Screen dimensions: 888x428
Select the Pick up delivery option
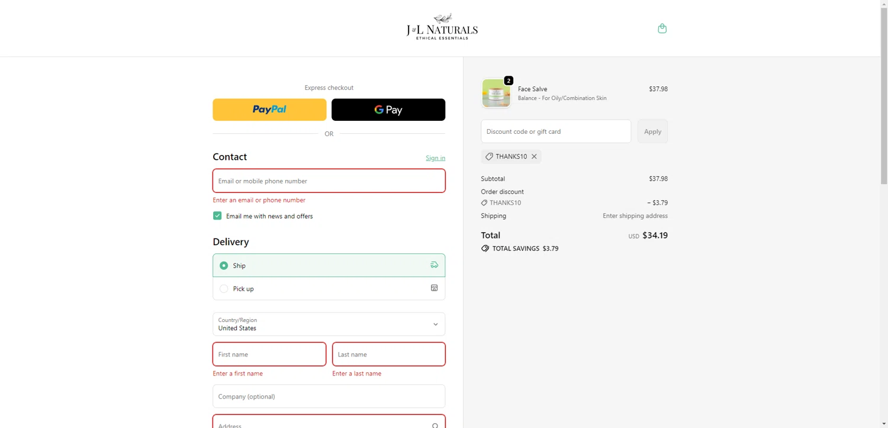point(329,288)
